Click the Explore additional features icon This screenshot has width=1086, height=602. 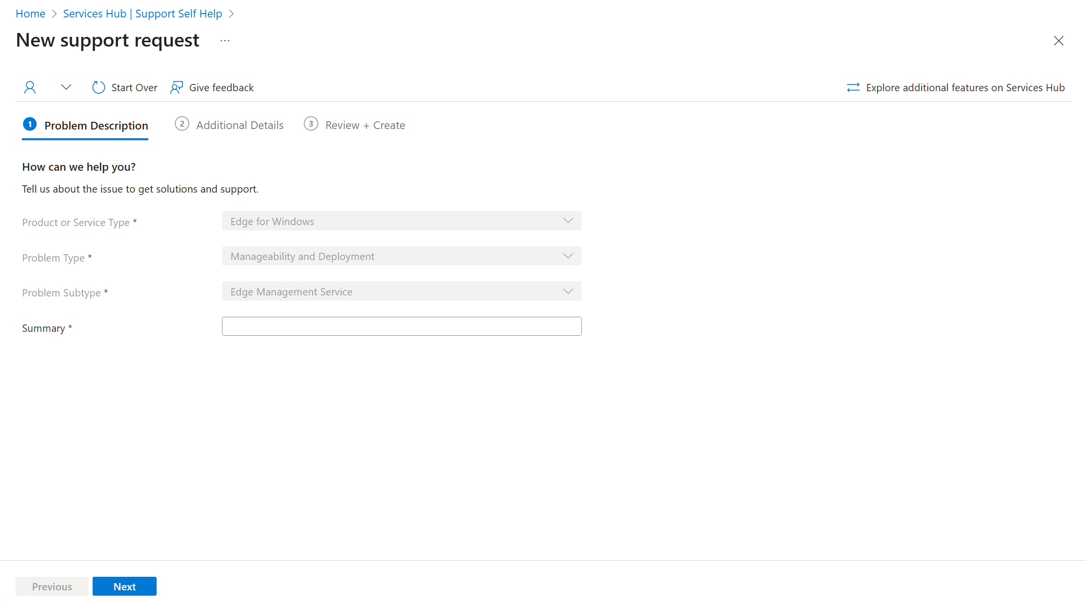click(x=855, y=87)
